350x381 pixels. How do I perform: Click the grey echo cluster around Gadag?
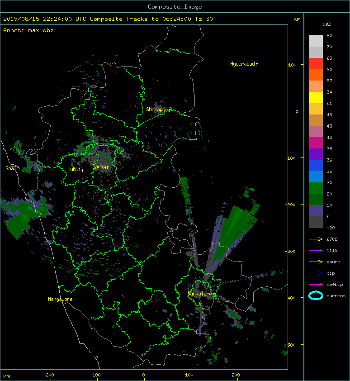click(x=102, y=160)
